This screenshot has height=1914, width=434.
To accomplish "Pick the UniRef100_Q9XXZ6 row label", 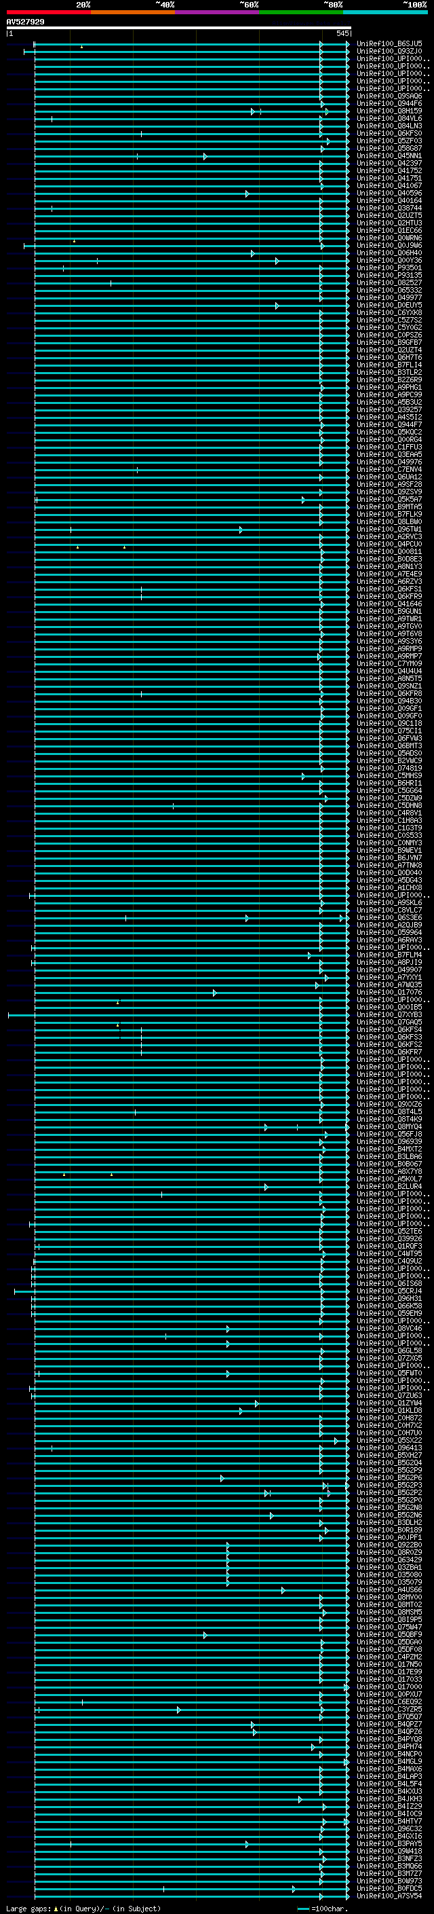I will pyautogui.click(x=389, y=1104).
